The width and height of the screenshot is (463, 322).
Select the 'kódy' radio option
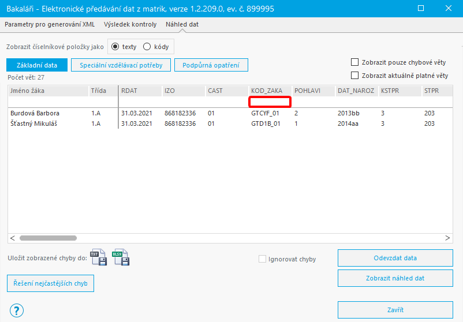[147, 47]
